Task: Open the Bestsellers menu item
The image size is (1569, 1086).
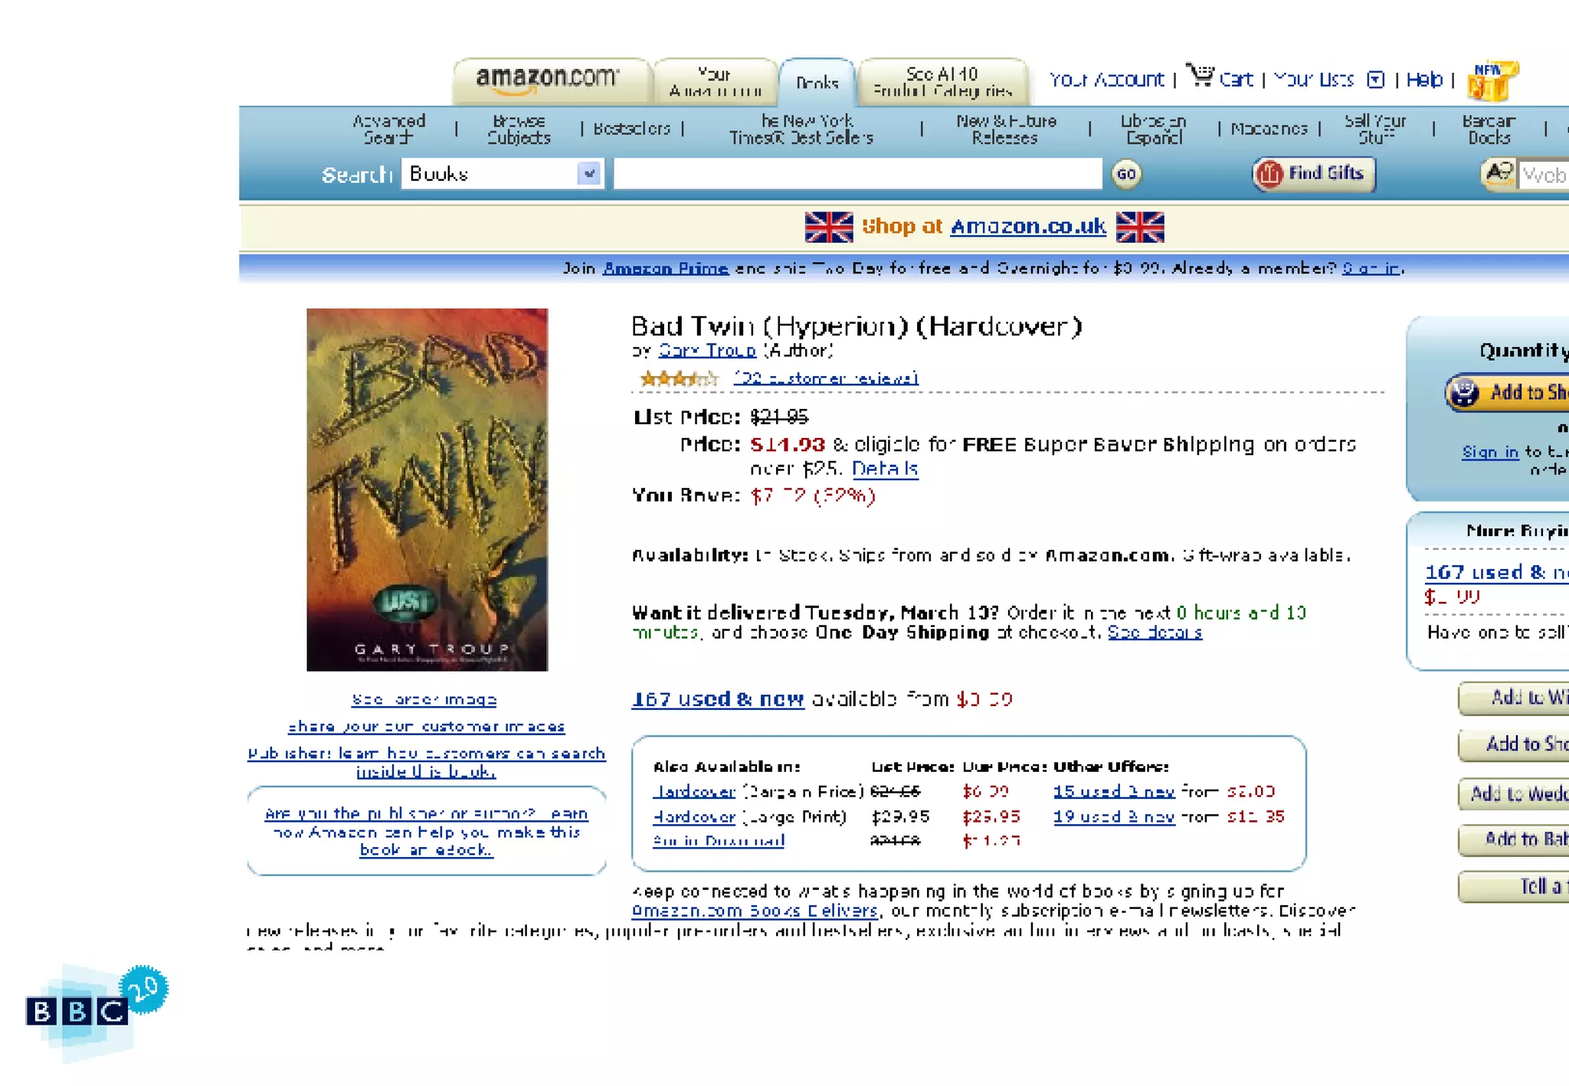Action: tap(631, 129)
